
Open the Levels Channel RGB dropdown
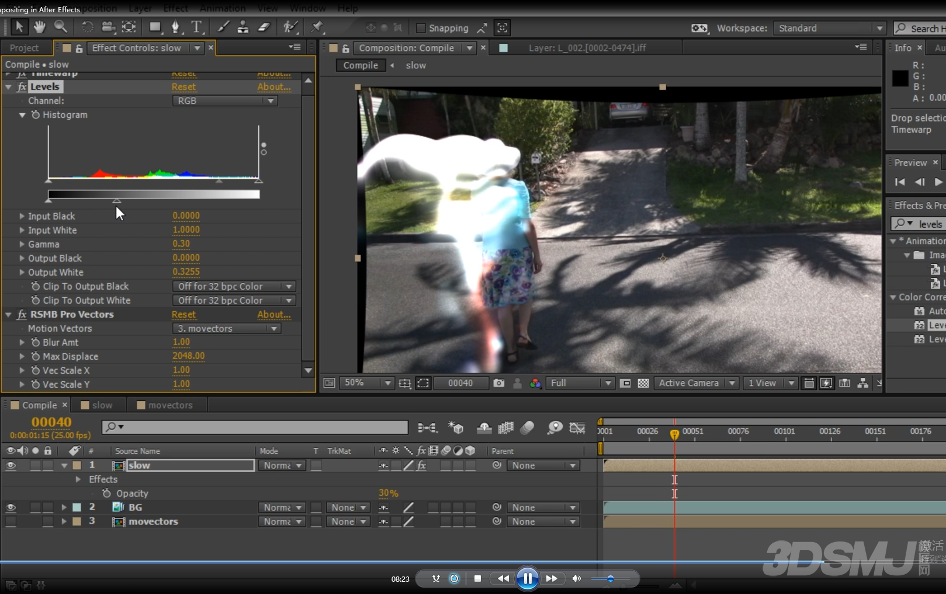224,100
